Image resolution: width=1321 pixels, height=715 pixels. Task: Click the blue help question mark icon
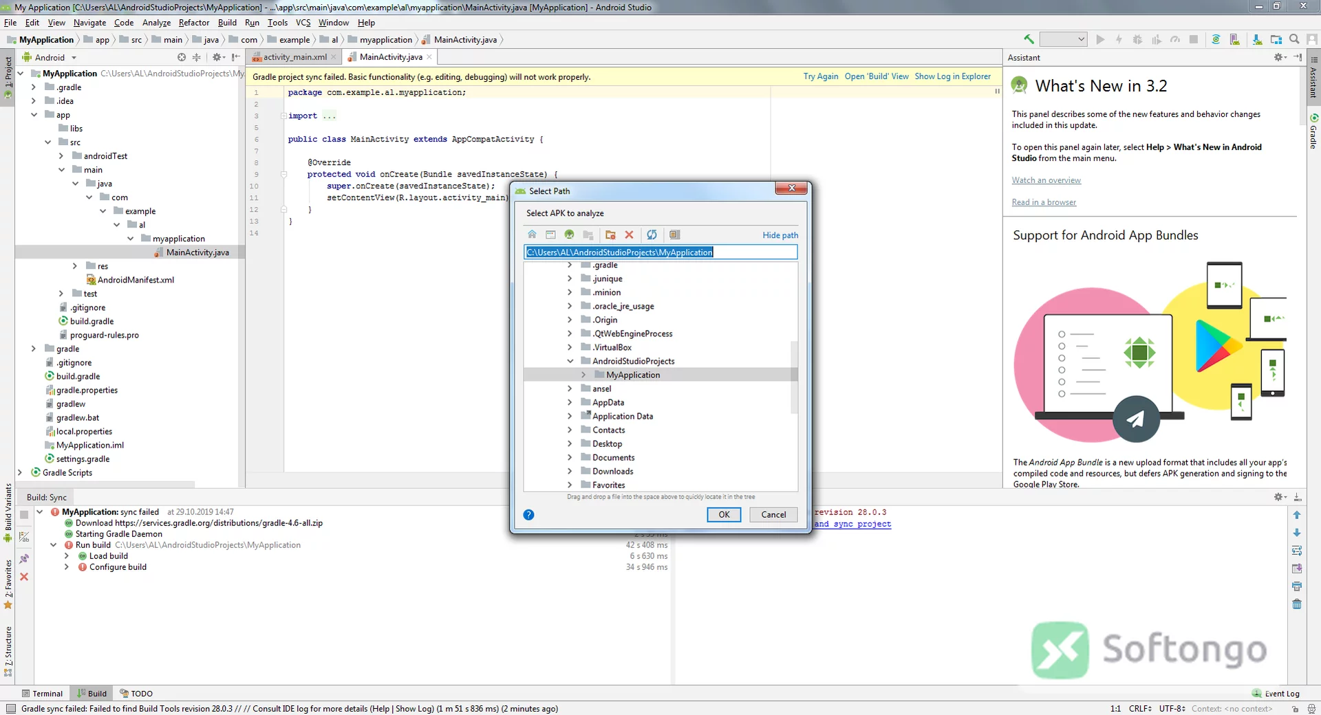click(528, 515)
